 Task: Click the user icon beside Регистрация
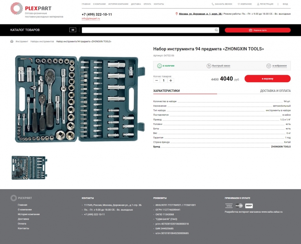[x=258, y=4]
